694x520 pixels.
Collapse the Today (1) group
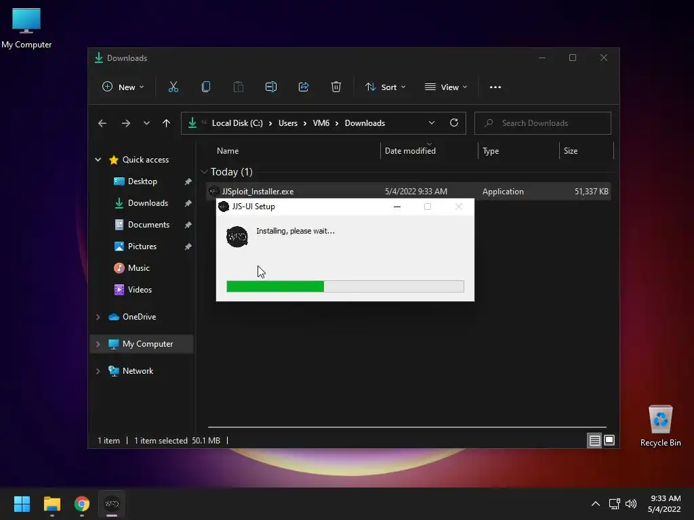[x=204, y=171]
